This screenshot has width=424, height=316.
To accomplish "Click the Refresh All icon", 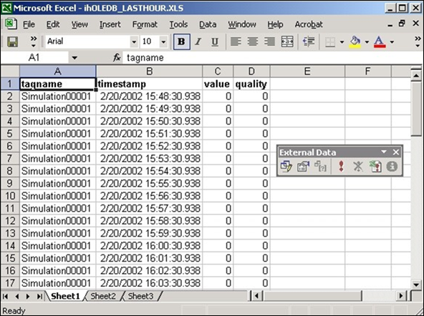I will click(375, 167).
